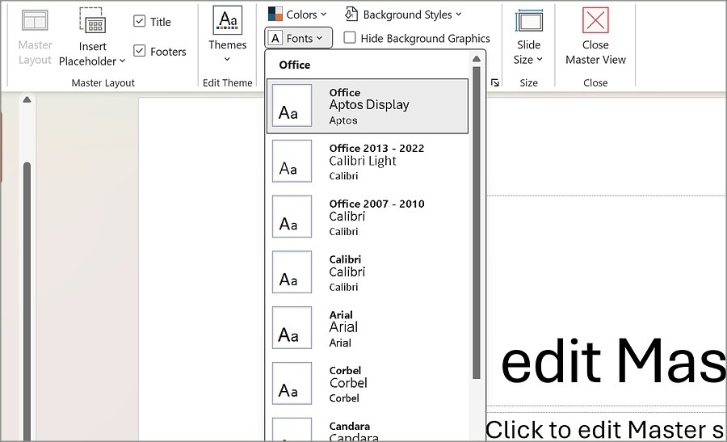Click the Insert Placeholder icon
Image resolution: width=727 pixels, height=442 pixels.
pos(92,21)
